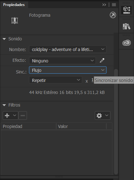Screen dimensions: 134x180
Task: Click the Properties panel icon in dock
Action: 126,10
